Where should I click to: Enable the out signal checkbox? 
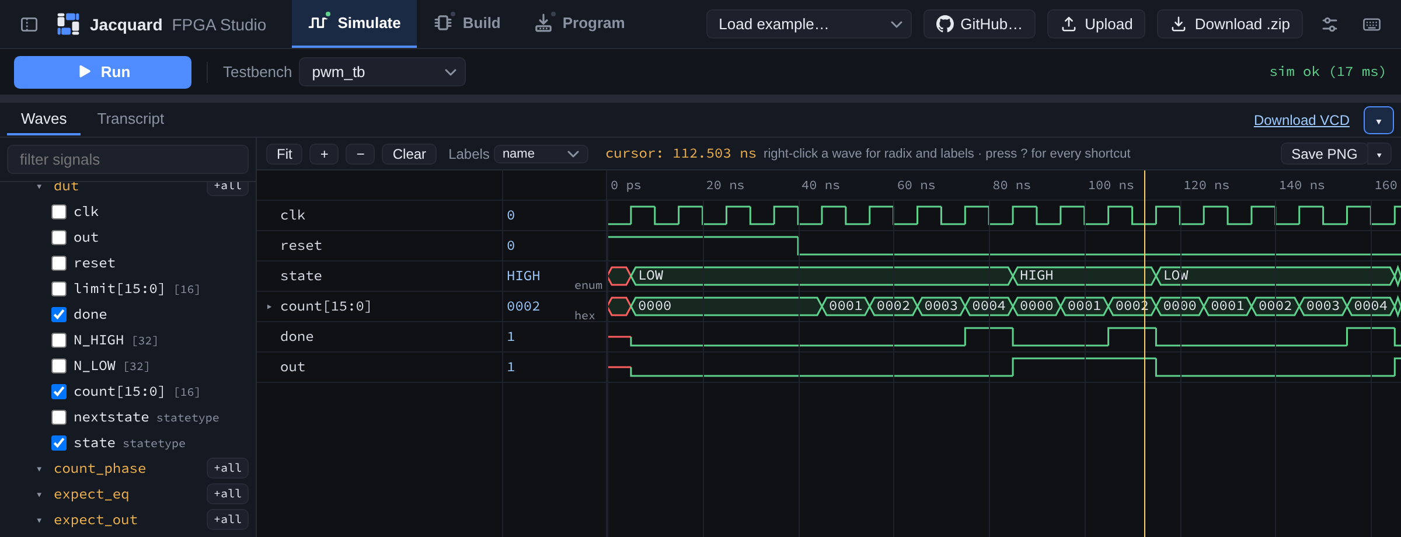pos(59,238)
